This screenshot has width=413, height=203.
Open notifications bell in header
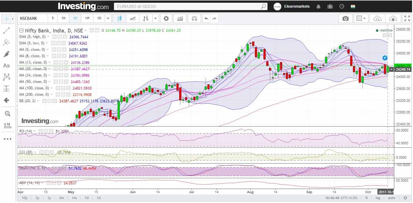pos(319,6)
